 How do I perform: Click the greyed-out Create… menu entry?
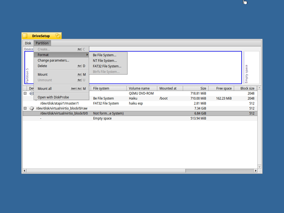click(61, 49)
